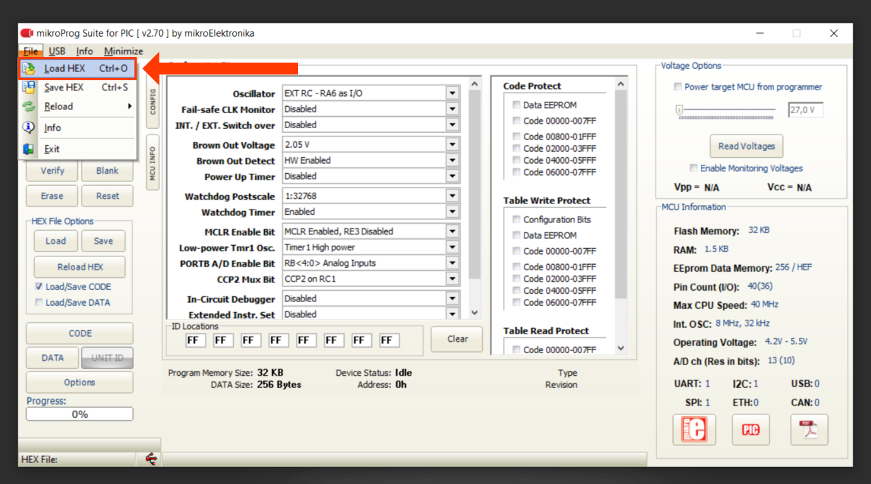Open In-Circuit Debugger dropdown

click(452, 298)
